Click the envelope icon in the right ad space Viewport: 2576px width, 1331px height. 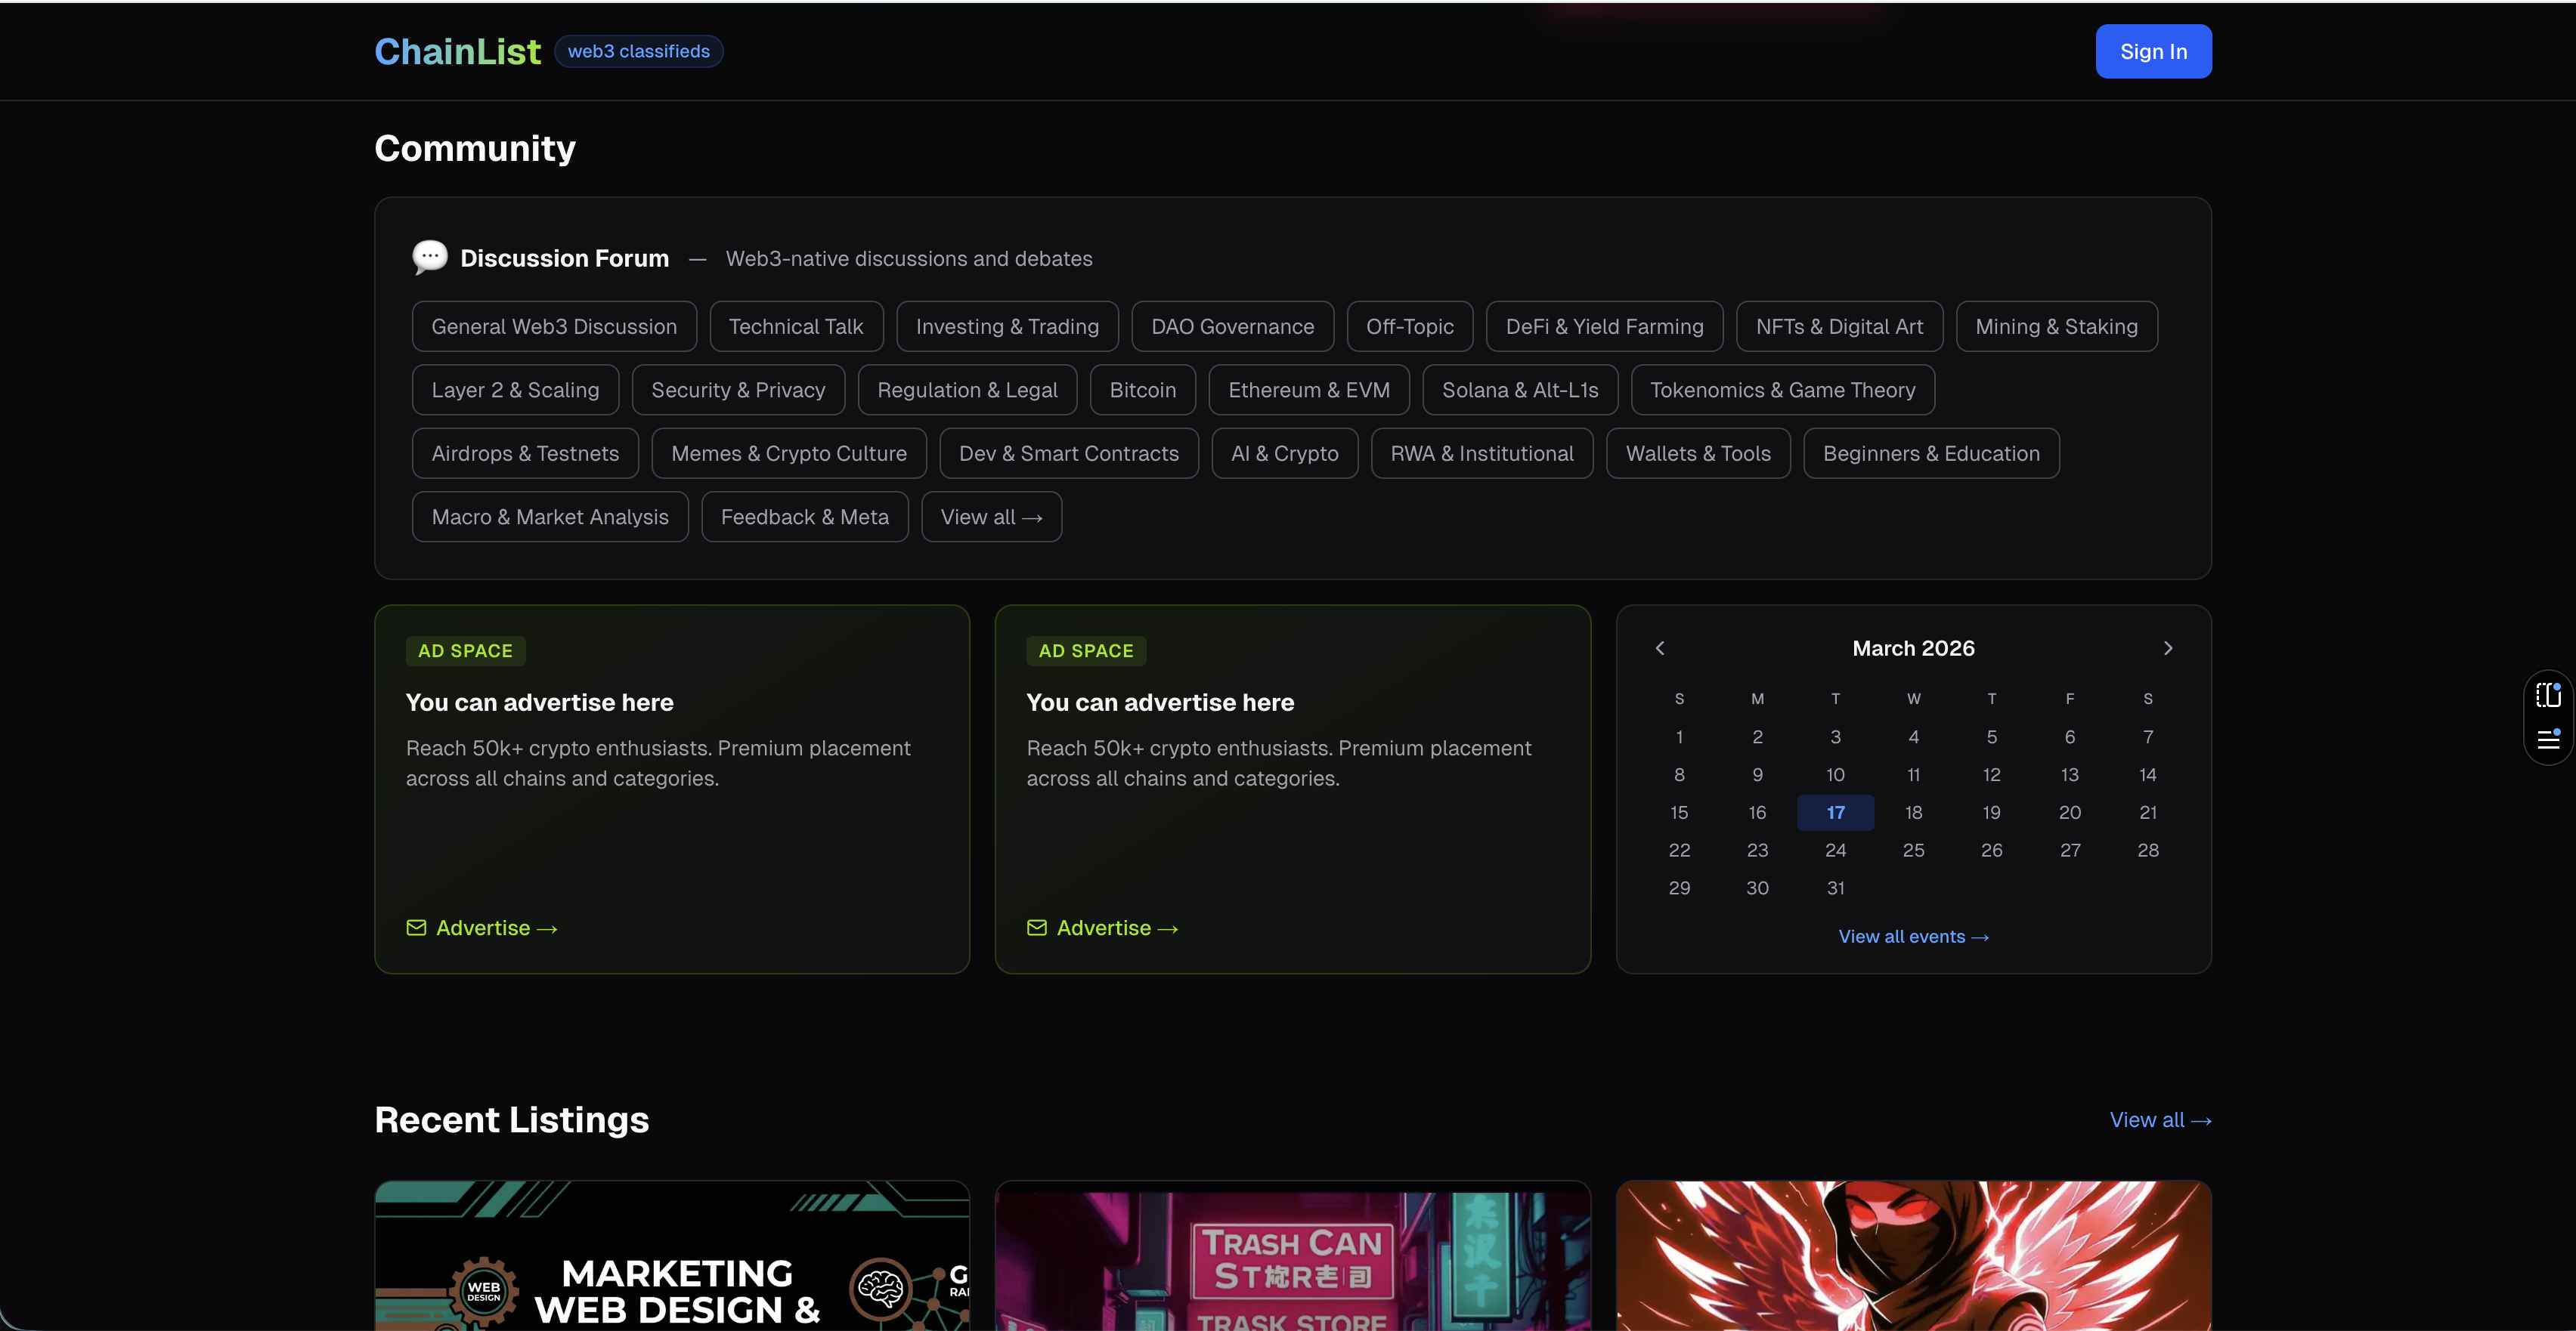(x=1036, y=928)
